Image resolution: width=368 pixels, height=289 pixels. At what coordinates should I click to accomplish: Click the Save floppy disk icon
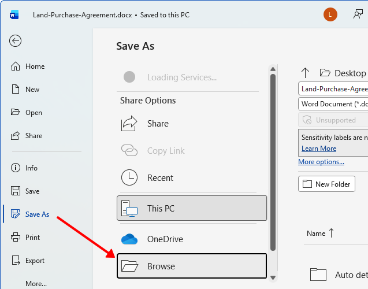coord(16,191)
